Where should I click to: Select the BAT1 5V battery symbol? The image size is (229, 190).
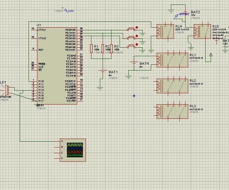[102, 72]
